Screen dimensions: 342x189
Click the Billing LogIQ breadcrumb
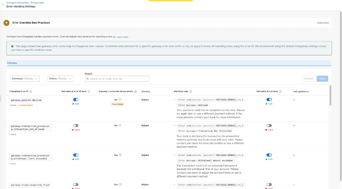[37, 3]
